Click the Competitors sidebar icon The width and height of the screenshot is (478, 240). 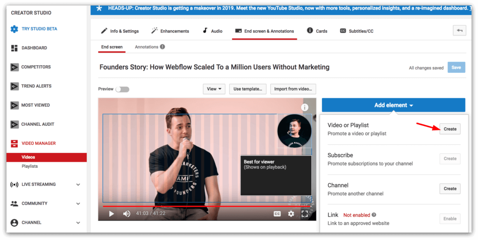[14, 67]
